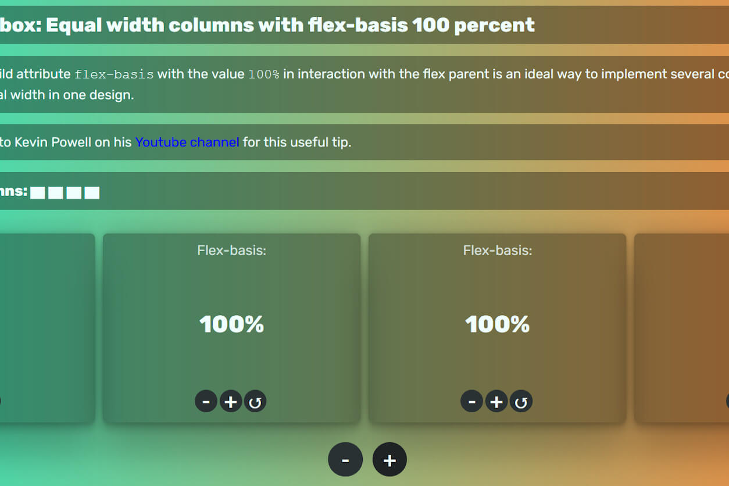Click the page heading about equal width columns
Viewport: 729px width, 486px height.
(267, 25)
